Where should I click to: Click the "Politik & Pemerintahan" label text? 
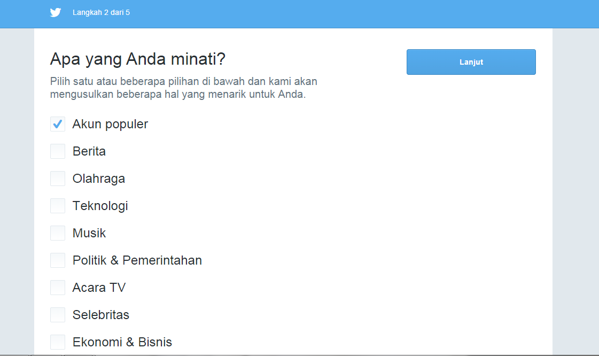(x=137, y=260)
